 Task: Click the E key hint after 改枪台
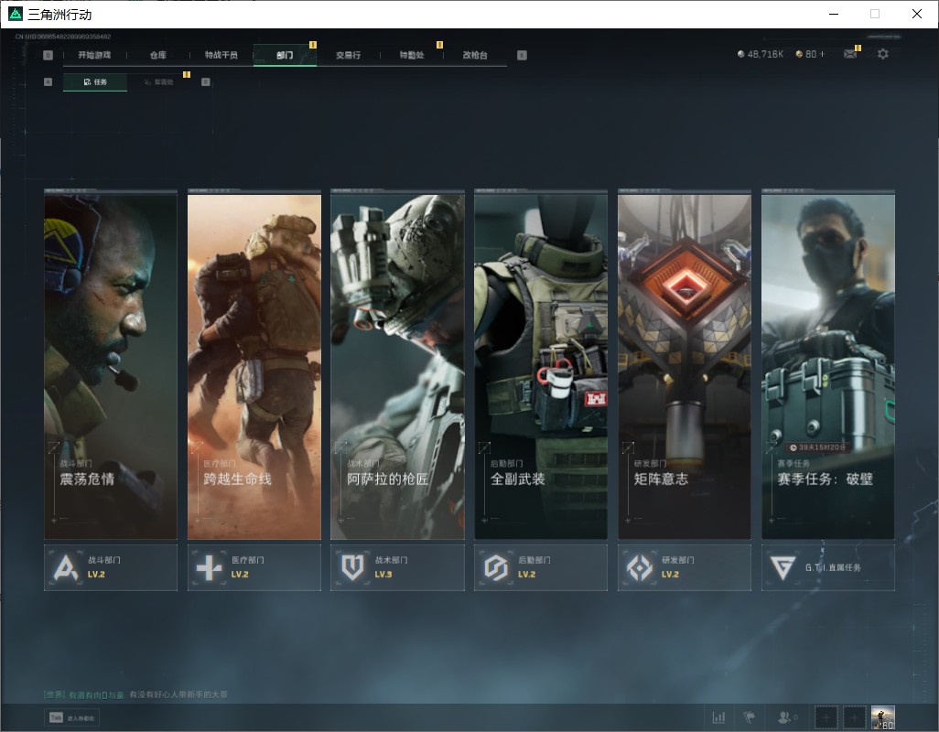[x=522, y=55]
